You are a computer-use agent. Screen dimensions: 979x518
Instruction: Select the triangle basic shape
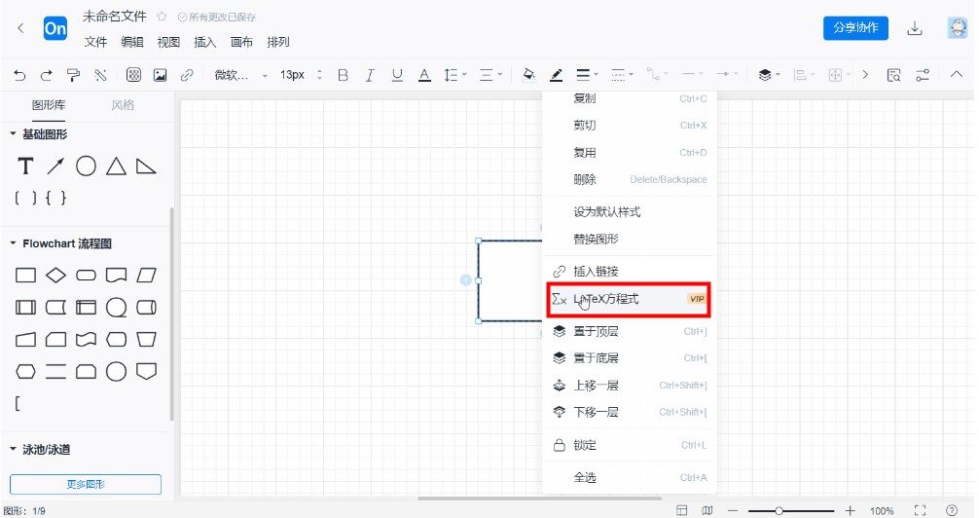tap(116, 166)
